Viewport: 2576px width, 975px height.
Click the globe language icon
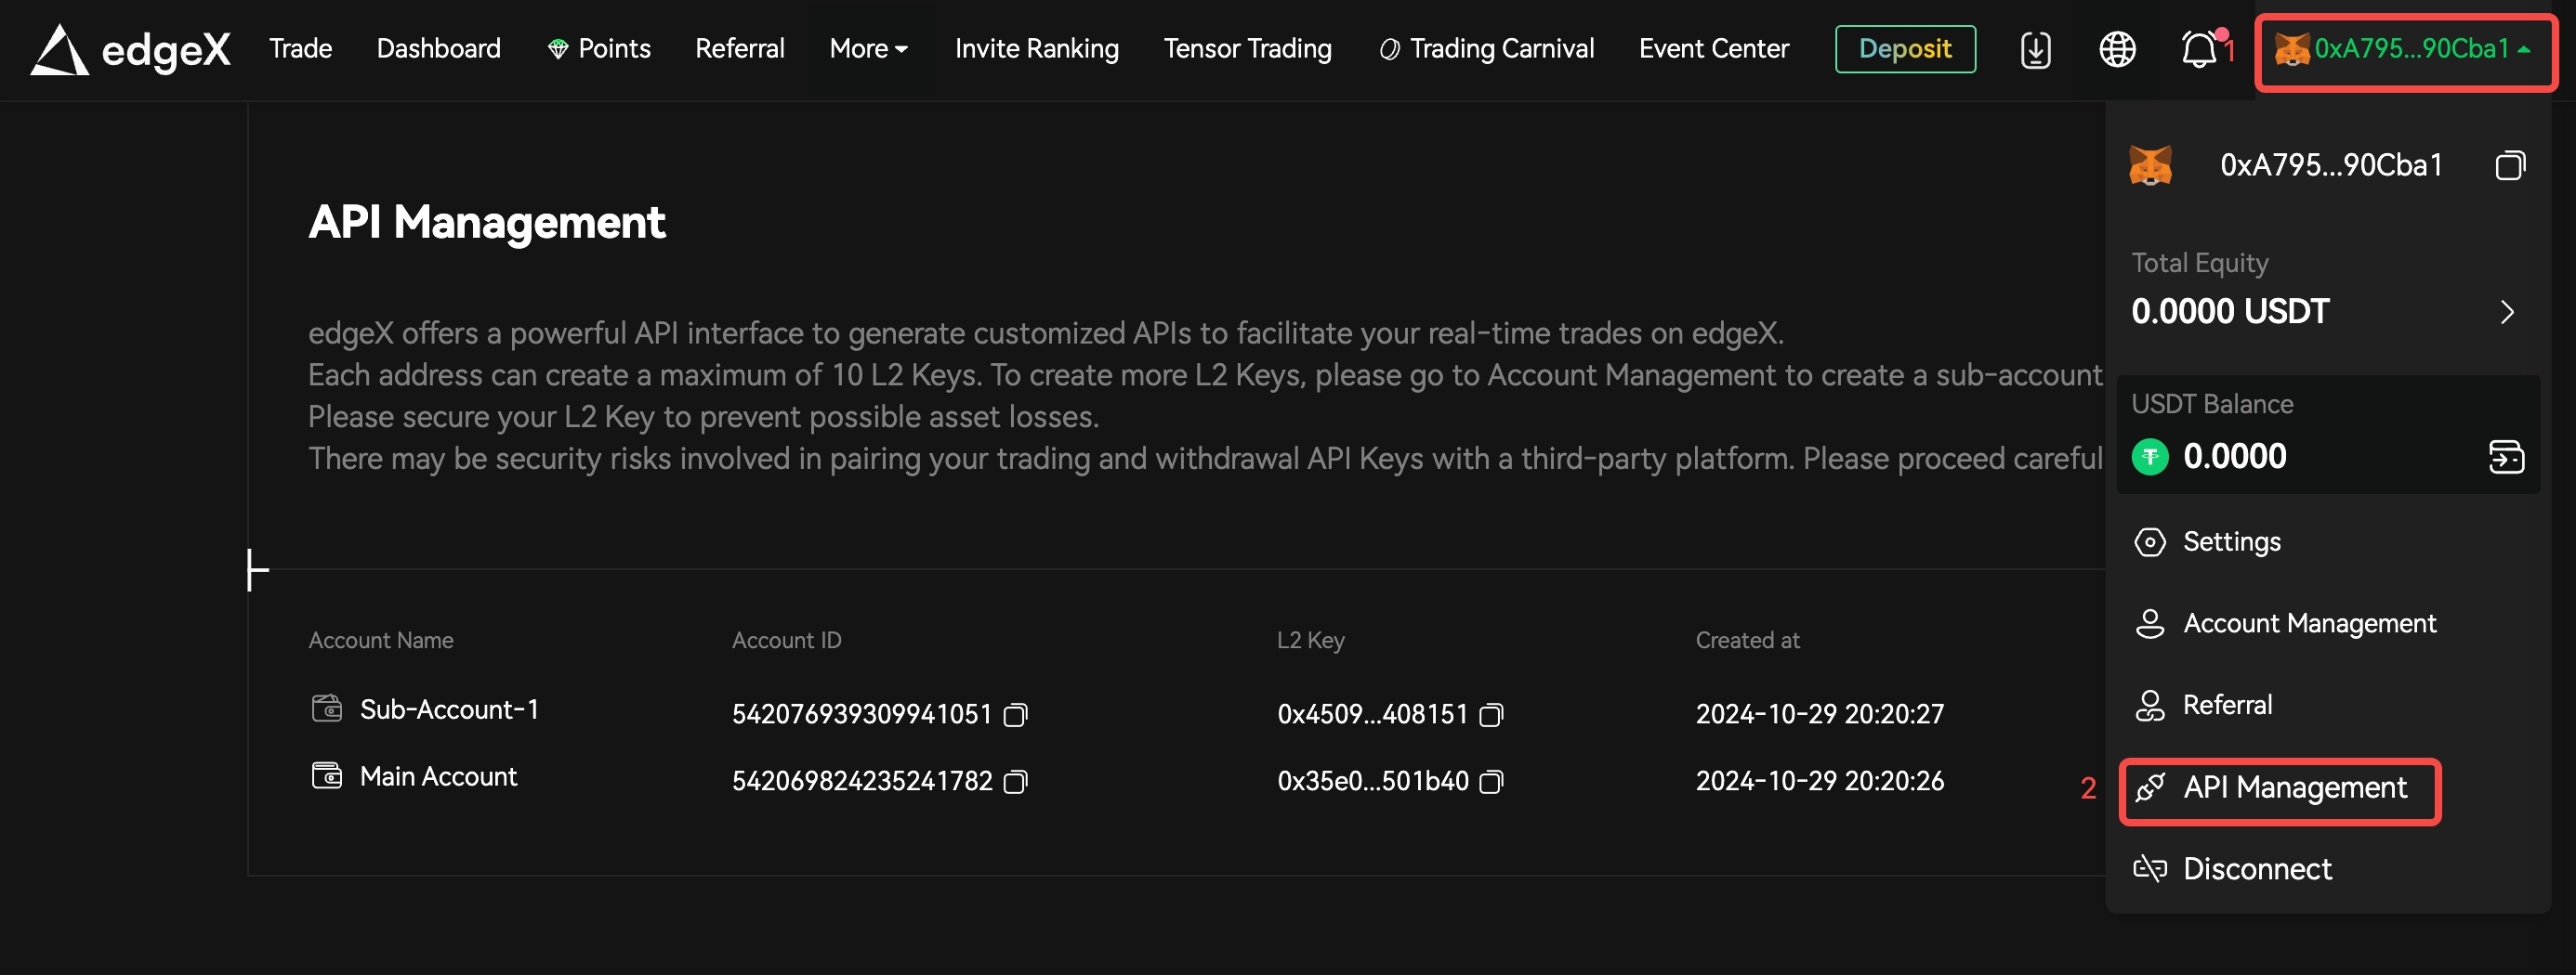click(x=2117, y=49)
